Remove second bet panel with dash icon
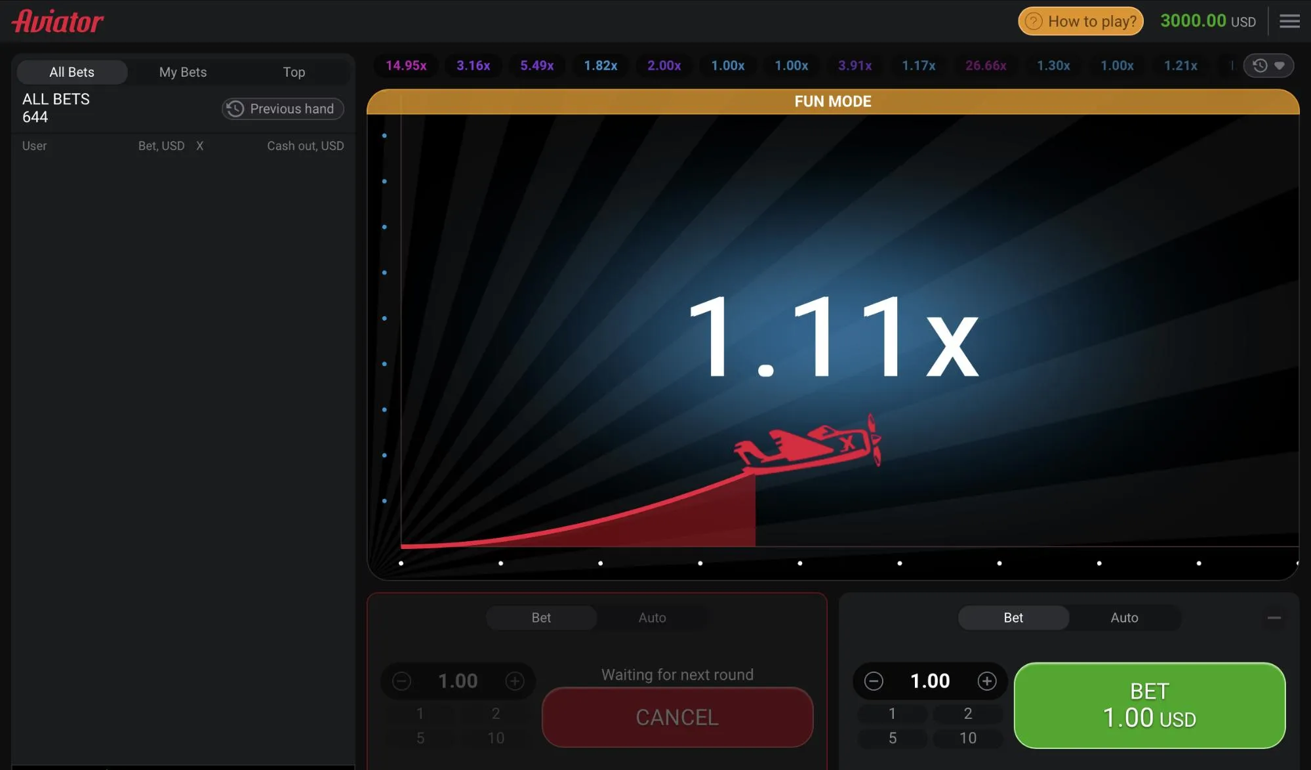 (x=1274, y=617)
